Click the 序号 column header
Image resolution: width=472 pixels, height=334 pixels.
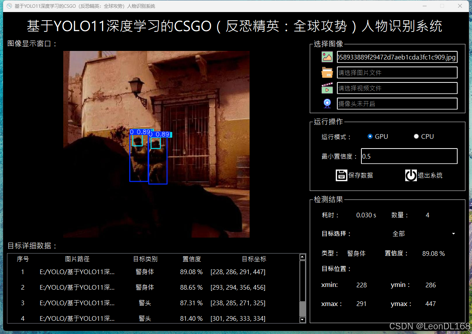(23, 259)
